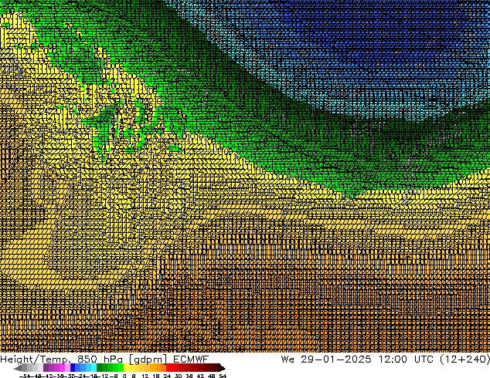Click the '24' legend value
This screenshot has height=378, width=490.
tap(167, 376)
